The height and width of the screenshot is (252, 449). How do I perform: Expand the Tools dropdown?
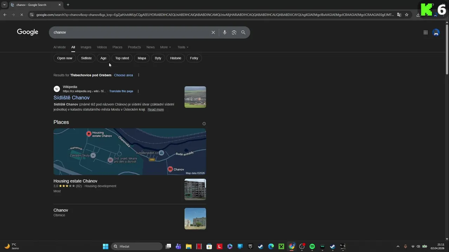point(183,47)
